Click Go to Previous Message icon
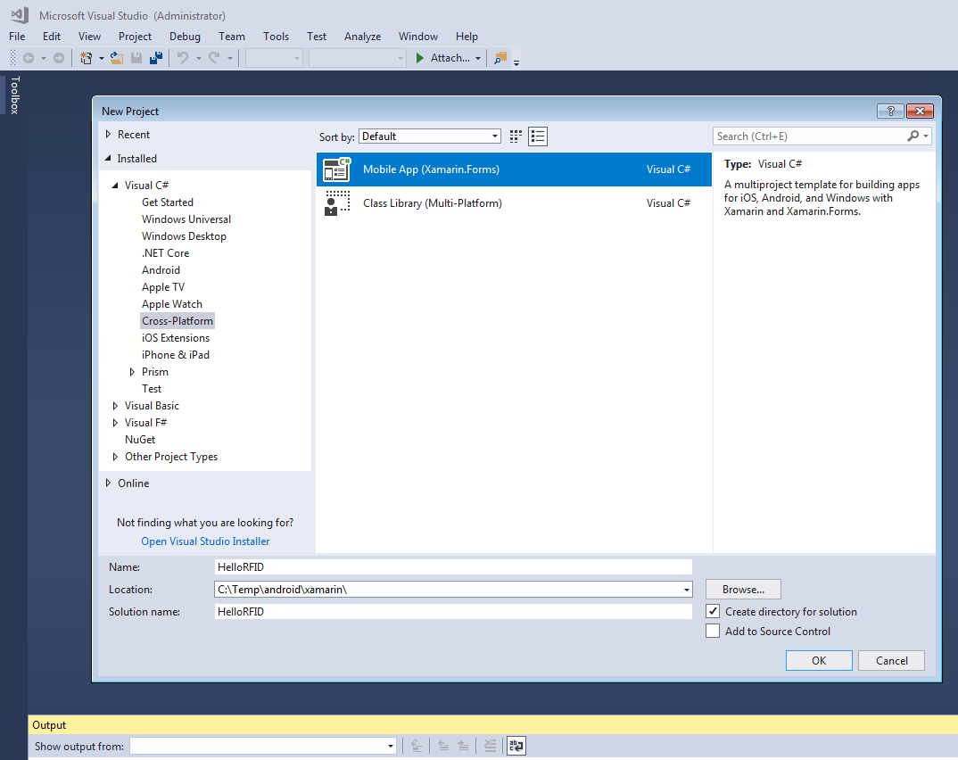This screenshot has width=958, height=760. point(443,746)
